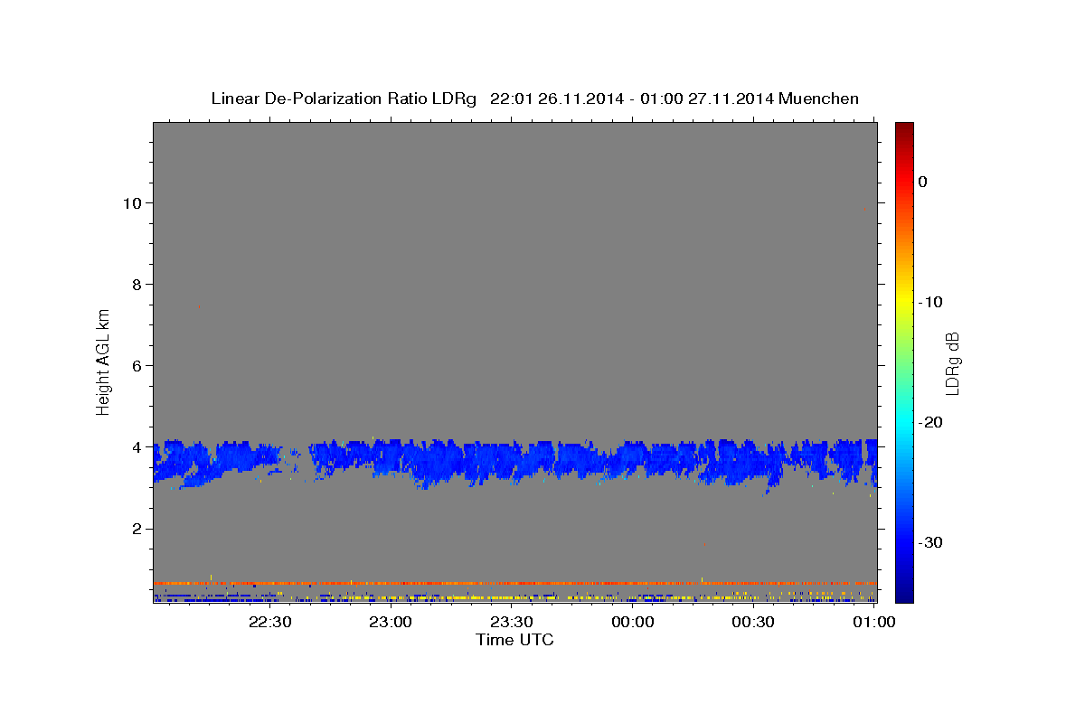
Task: Select the 00:30 time tick label
Action: (753, 622)
